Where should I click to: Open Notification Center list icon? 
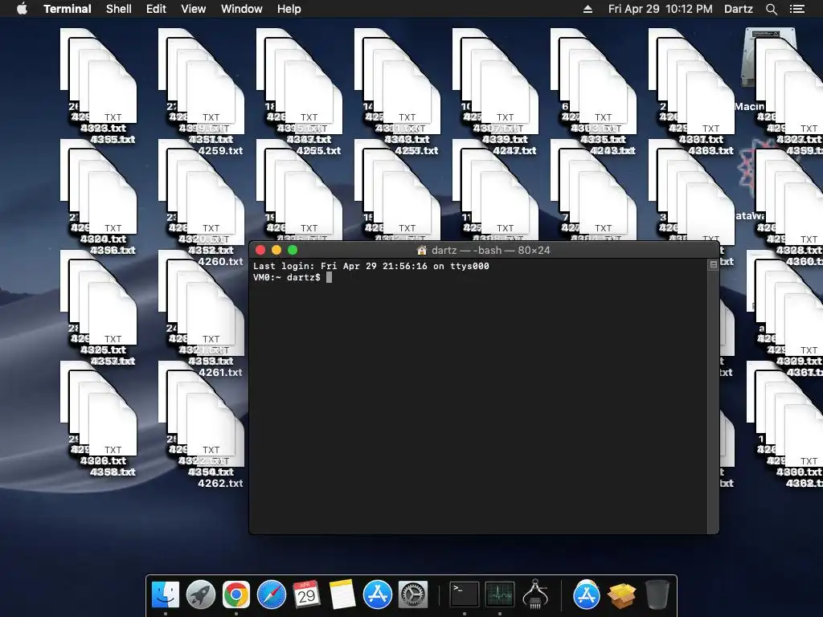pos(797,9)
